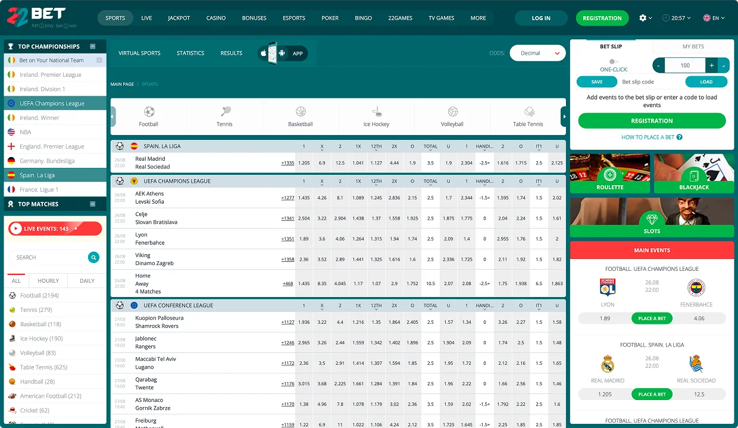738x428 pixels.
Task: Open the Roulette casino tile
Action: tap(609, 174)
